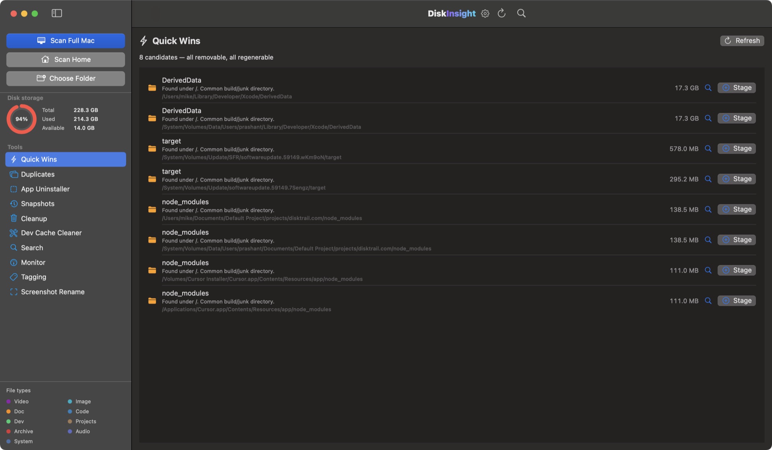Click Scan Full Mac button

(66, 41)
